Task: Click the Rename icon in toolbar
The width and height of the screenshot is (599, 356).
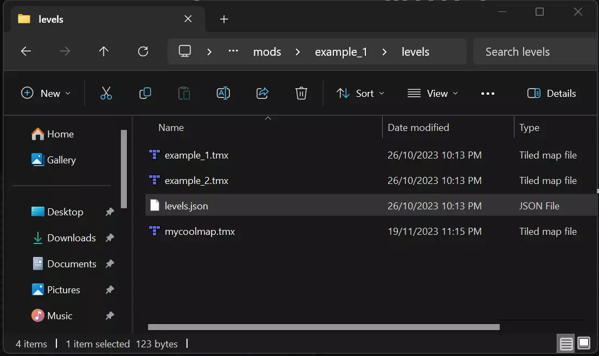Action: tap(223, 93)
